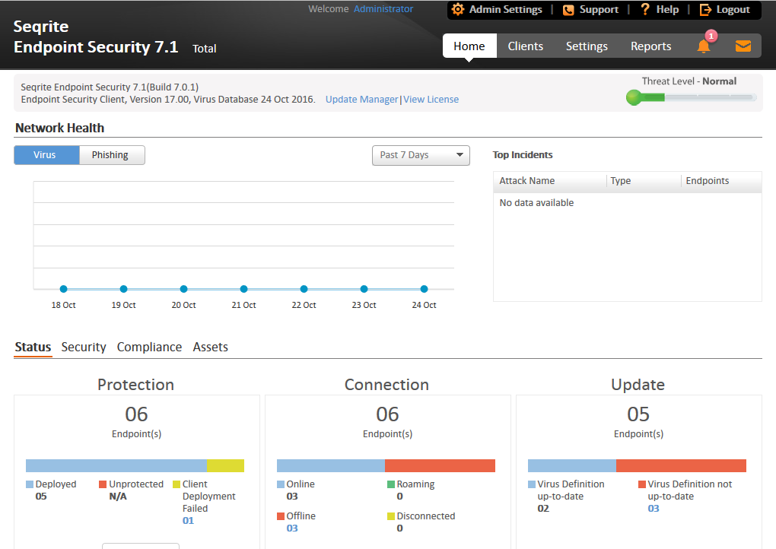Image resolution: width=776 pixels, height=549 pixels.
Task: Open the Update Manager link
Action: click(362, 100)
